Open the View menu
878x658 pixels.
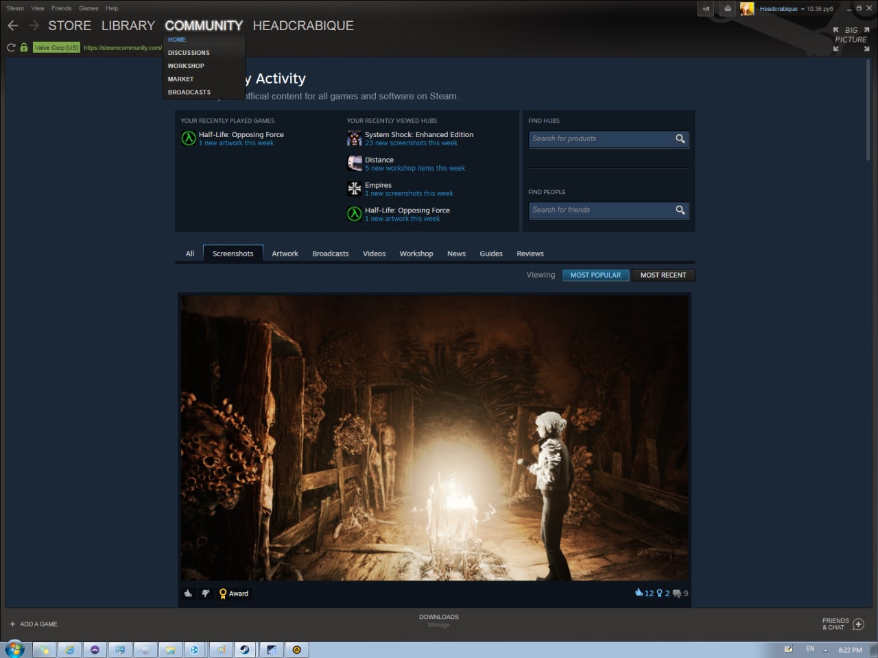(38, 8)
